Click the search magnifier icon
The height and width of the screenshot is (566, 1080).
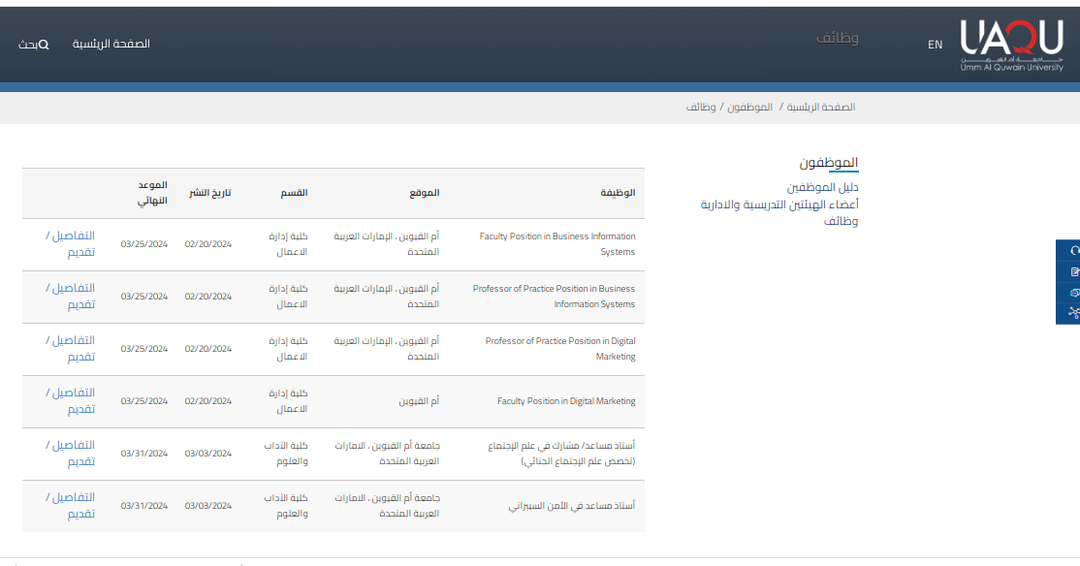pyautogui.click(x=44, y=45)
